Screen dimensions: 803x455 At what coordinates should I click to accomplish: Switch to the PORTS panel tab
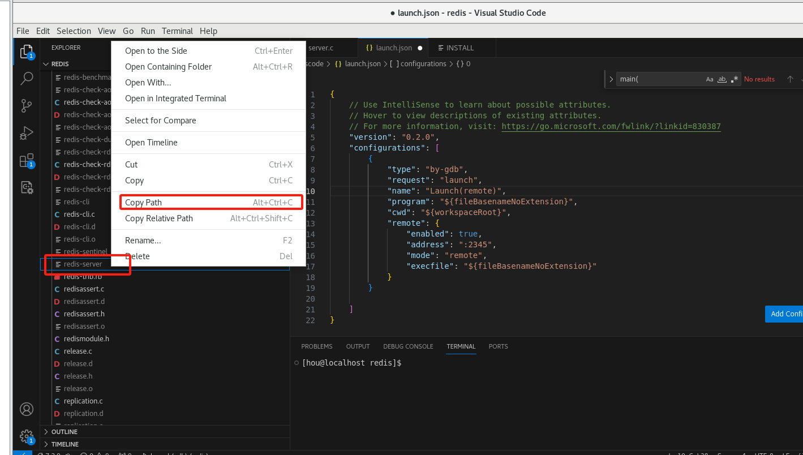[499, 346]
